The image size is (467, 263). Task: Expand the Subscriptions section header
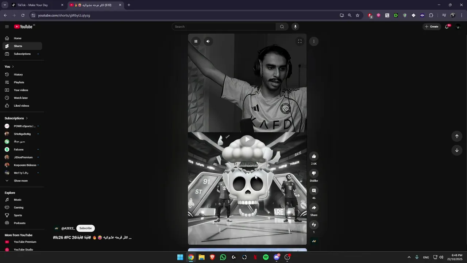pos(16,118)
